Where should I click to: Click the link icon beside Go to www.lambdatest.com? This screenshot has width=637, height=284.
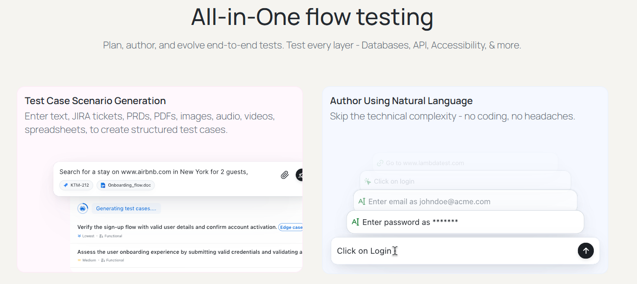tap(380, 163)
